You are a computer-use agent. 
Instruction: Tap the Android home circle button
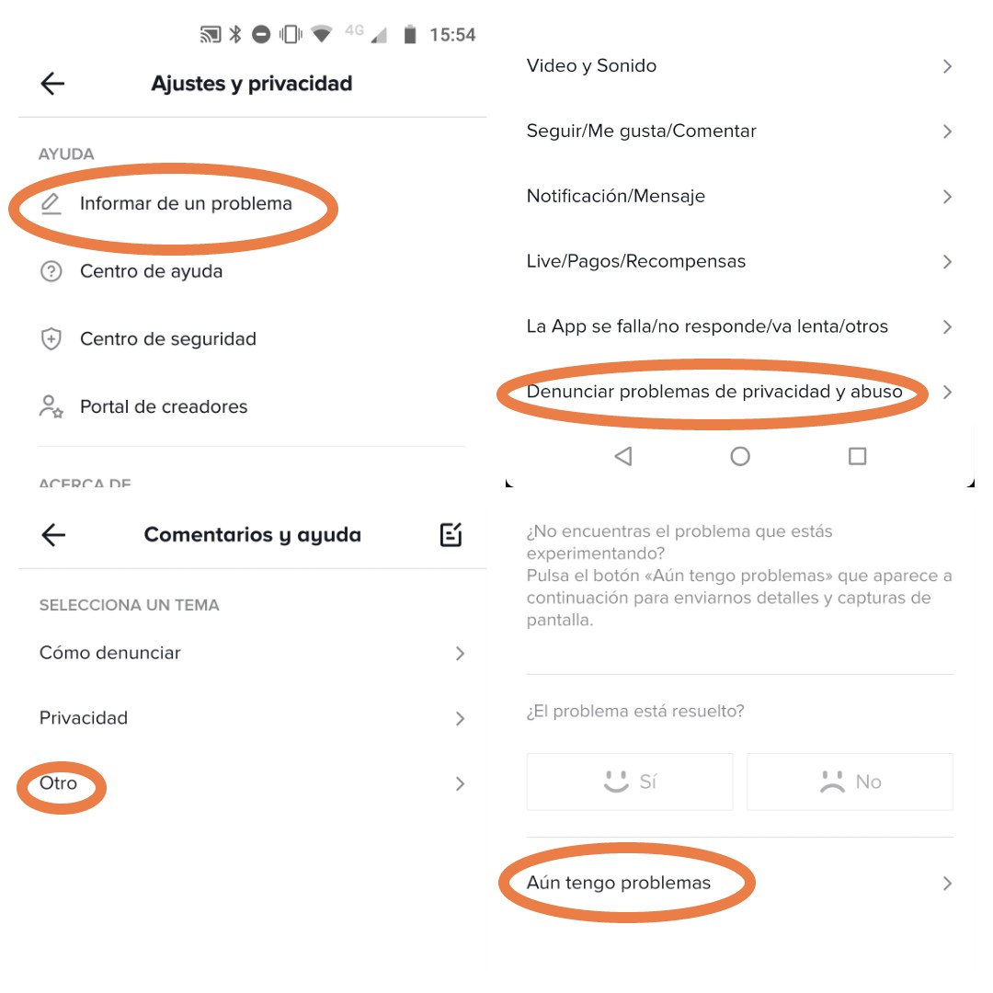coord(739,456)
